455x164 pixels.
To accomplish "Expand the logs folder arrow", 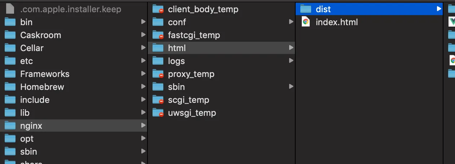I will pyautogui.click(x=291, y=61).
